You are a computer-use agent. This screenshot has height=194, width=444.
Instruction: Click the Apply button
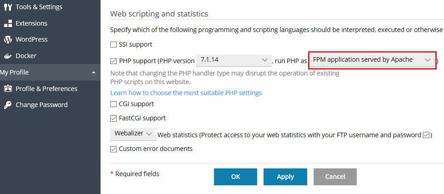pos(285,177)
